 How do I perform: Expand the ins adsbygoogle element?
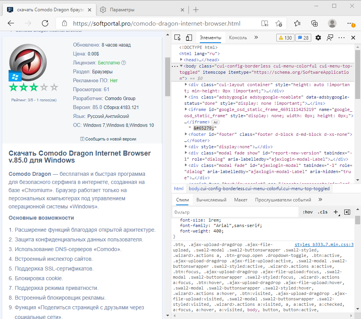(x=186, y=97)
